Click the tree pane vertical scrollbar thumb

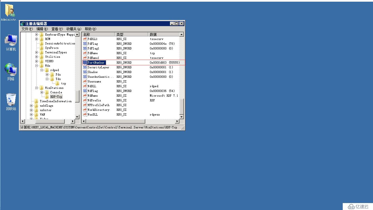click(77, 96)
